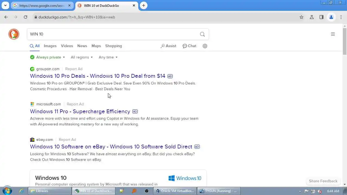The height and width of the screenshot is (195, 347).
Task: Open the Chrome profile avatar
Action: pyautogui.click(x=331, y=17)
